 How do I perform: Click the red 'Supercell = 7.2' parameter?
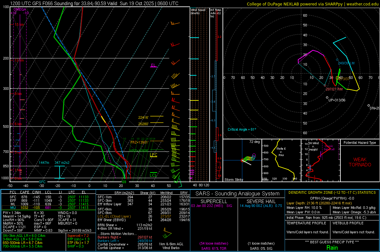pyautogui.click(x=78, y=236)
